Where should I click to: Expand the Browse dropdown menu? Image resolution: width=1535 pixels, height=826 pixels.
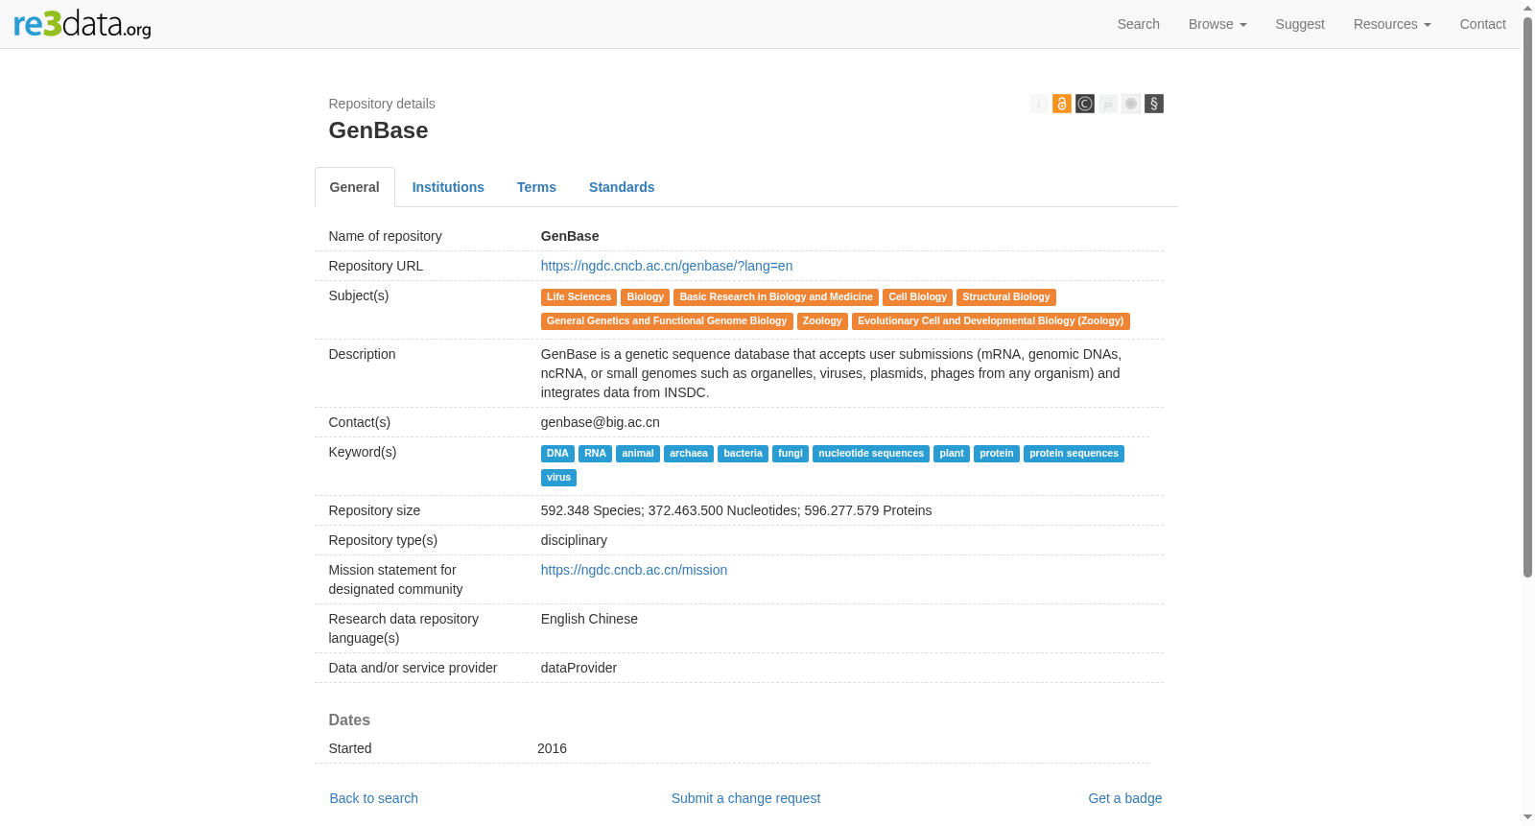coord(1217,24)
